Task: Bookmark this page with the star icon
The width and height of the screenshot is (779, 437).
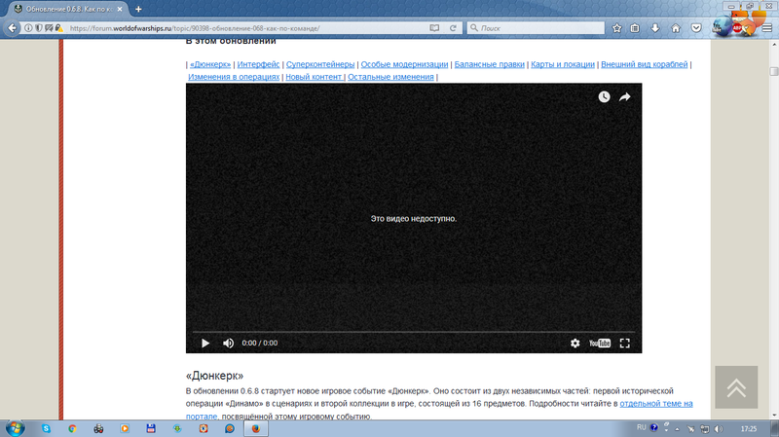Action: (x=617, y=28)
